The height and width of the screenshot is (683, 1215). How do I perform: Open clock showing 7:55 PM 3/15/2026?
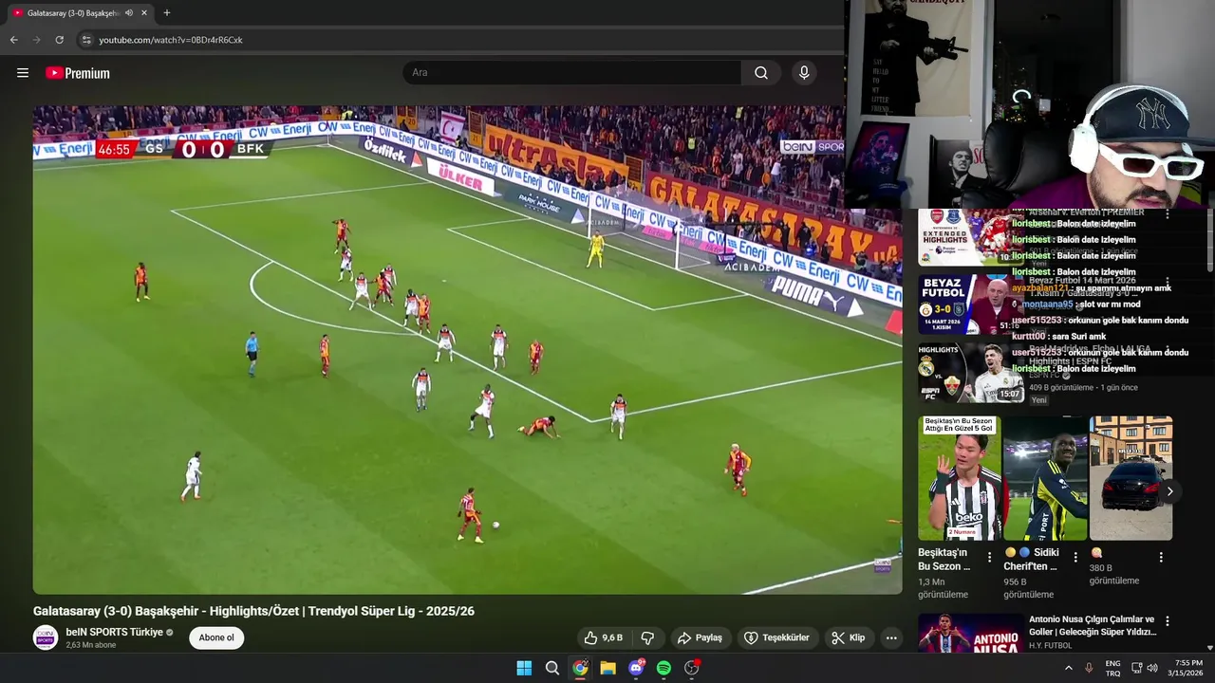click(1186, 668)
